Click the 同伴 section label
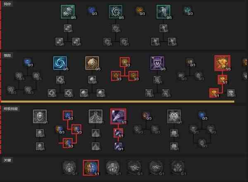This screenshot has height=182, width=248. click(7, 4)
